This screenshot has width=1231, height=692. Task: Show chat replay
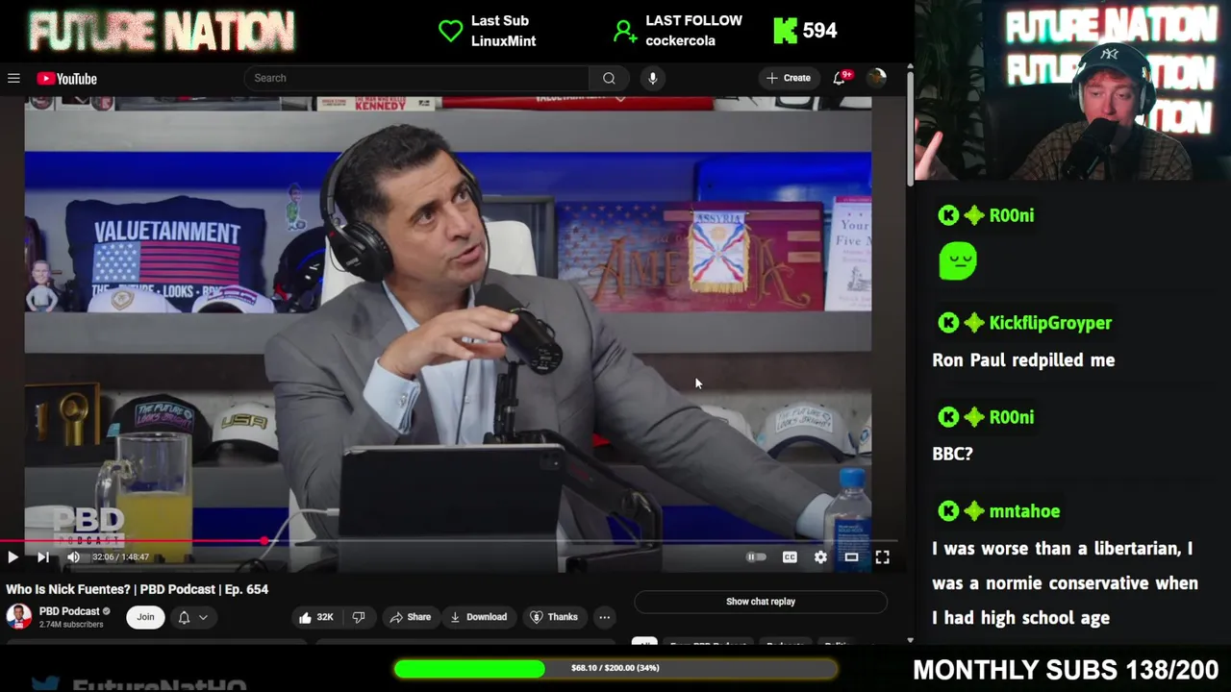click(761, 602)
